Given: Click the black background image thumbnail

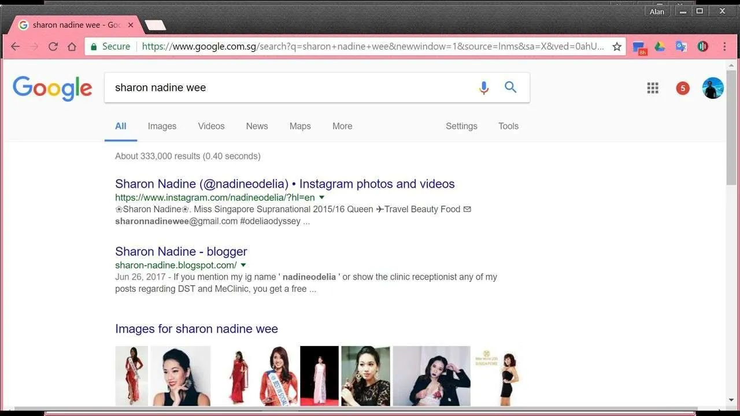Looking at the screenshot, I should coord(319,376).
